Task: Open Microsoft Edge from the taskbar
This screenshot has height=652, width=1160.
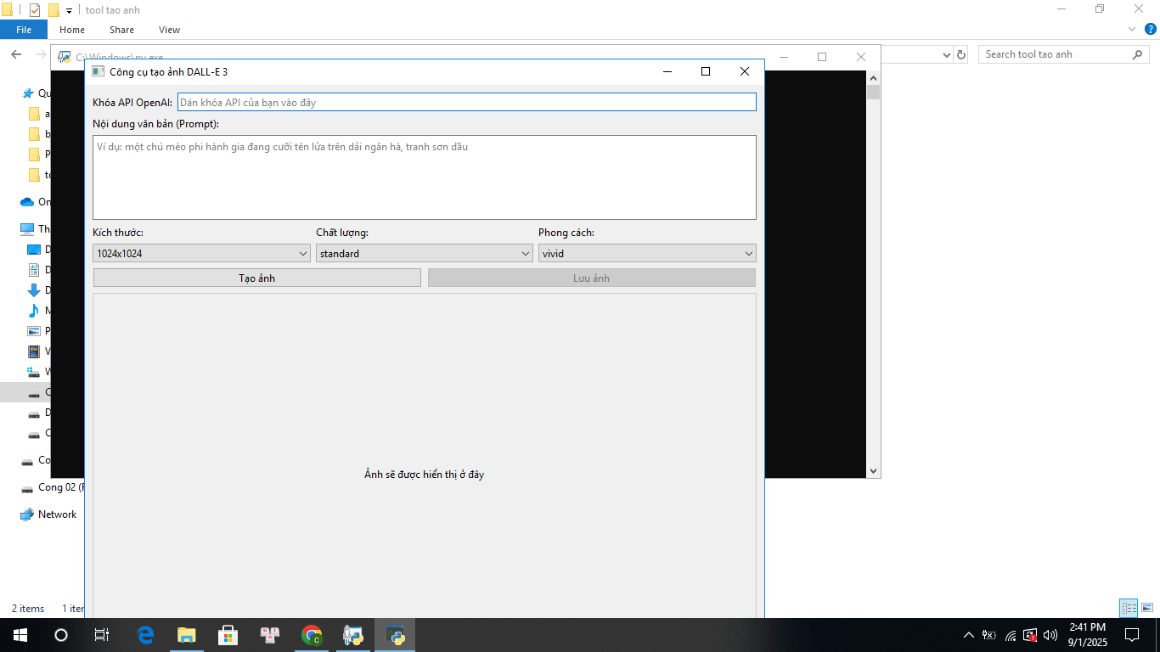Action: click(x=145, y=635)
